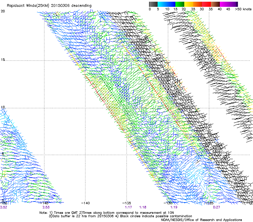This screenshot has width=253, height=222.
Task: Select the yellow 20-25 knots legend swatch
Action: [x=189, y=4]
